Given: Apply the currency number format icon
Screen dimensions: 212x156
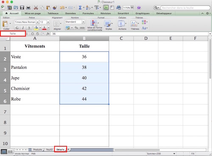Looking at the screenshot, I should (x=68, y=28).
